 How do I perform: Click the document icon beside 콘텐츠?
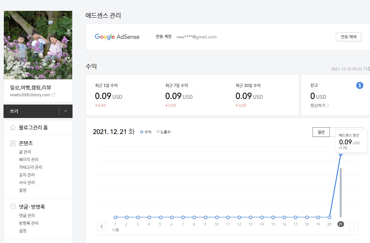click(13, 143)
